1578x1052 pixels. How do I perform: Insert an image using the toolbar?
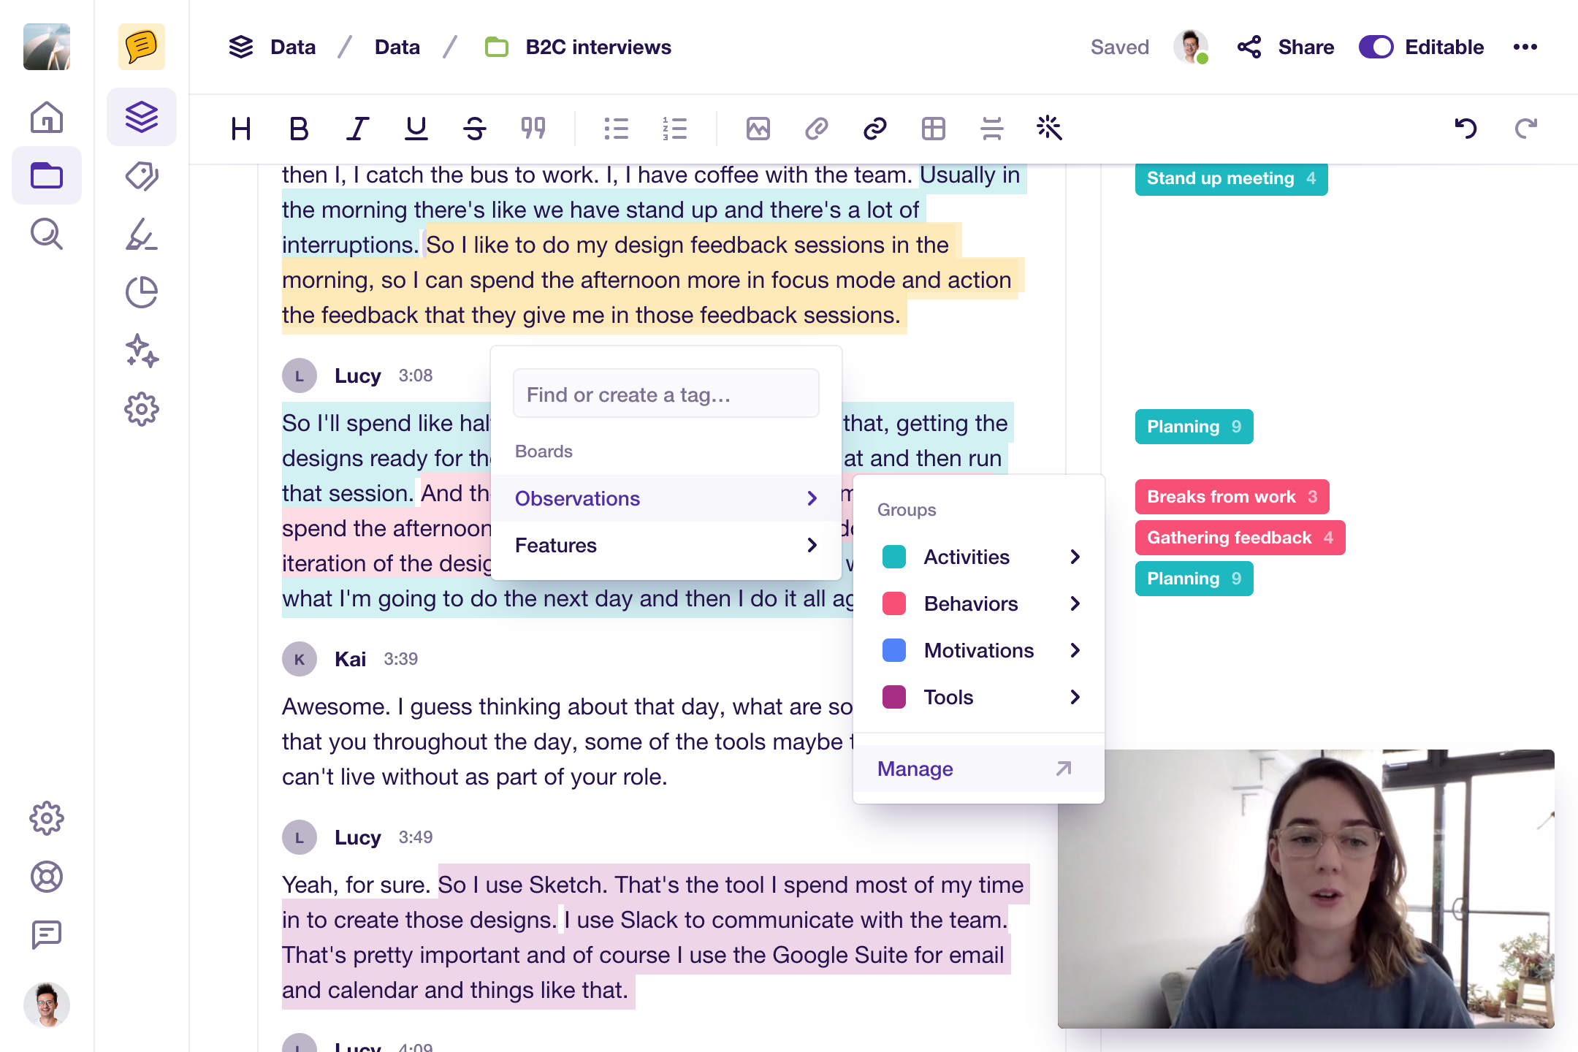758,129
